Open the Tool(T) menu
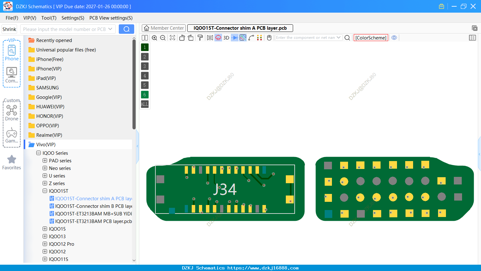This screenshot has width=481, height=271. [x=49, y=18]
